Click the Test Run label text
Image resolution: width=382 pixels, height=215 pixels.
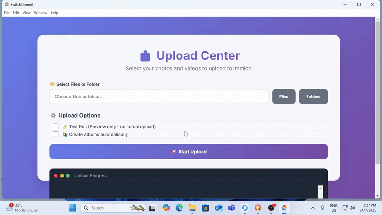pos(112,127)
